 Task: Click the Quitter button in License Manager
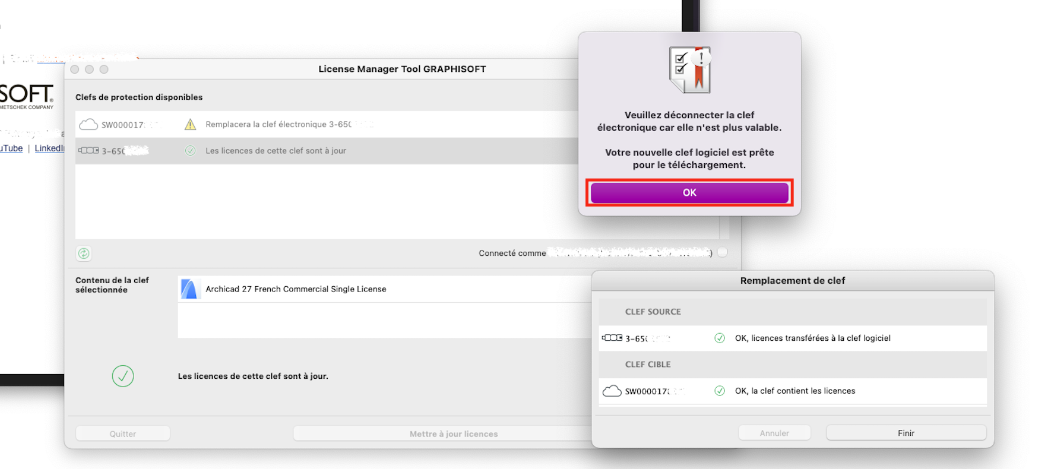[x=123, y=434]
